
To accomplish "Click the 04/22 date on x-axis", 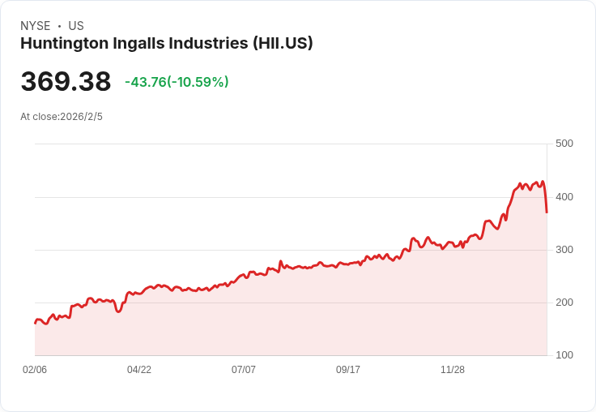I will tap(139, 370).
